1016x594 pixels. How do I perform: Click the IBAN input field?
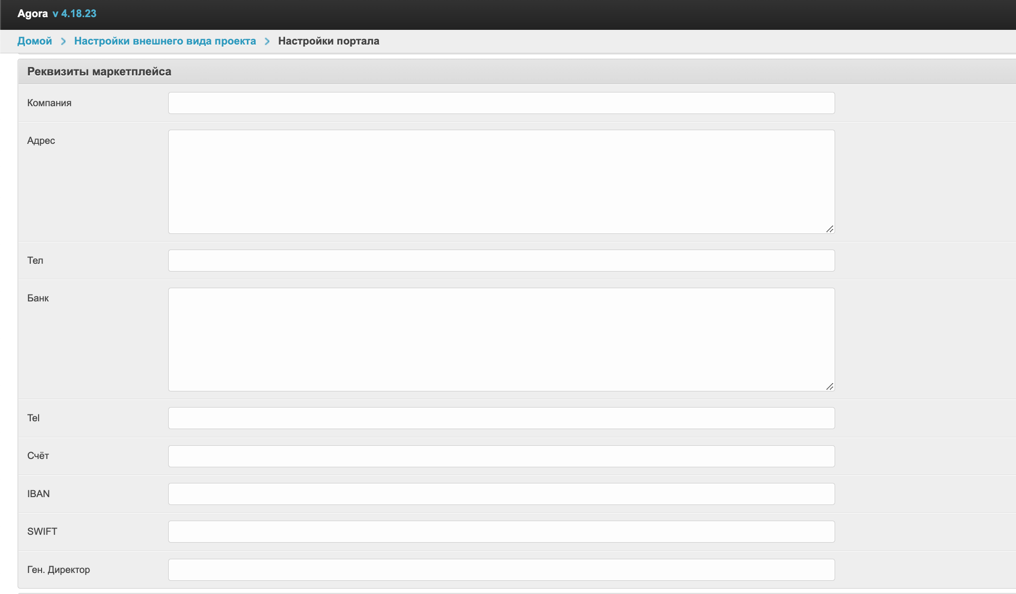coord(501,494)
